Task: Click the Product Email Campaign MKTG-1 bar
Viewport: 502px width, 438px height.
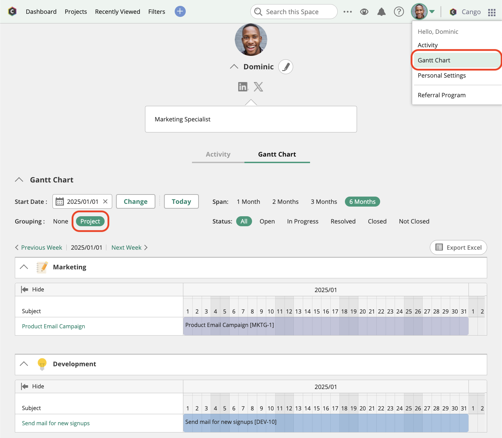Action: 326,326
